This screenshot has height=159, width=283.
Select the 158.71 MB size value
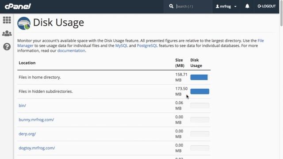click(x=181, y=77)
